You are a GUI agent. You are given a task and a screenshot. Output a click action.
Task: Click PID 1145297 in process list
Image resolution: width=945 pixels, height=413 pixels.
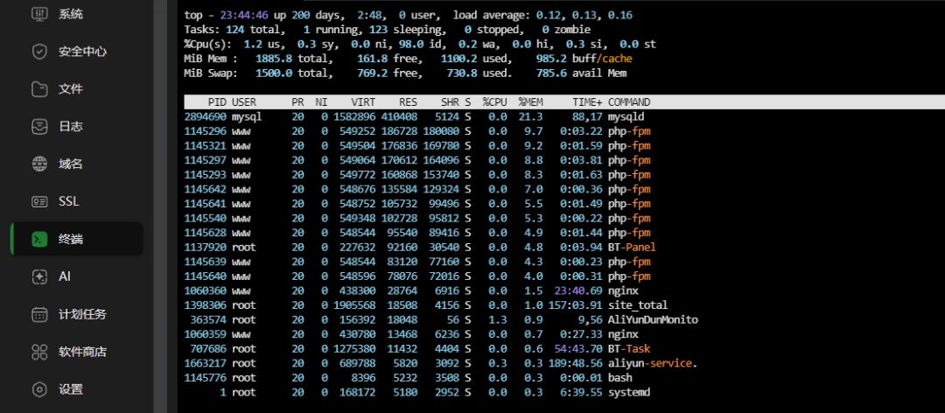(x=206, y=160)
